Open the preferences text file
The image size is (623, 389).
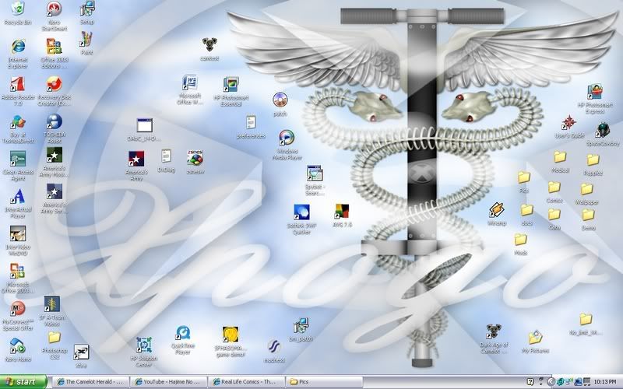251,123
